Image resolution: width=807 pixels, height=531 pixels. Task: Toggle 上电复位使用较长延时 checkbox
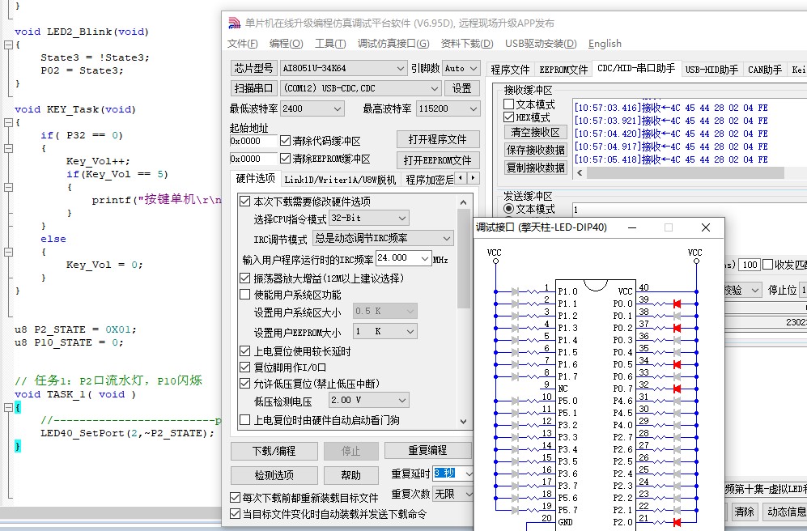(245, 351)
